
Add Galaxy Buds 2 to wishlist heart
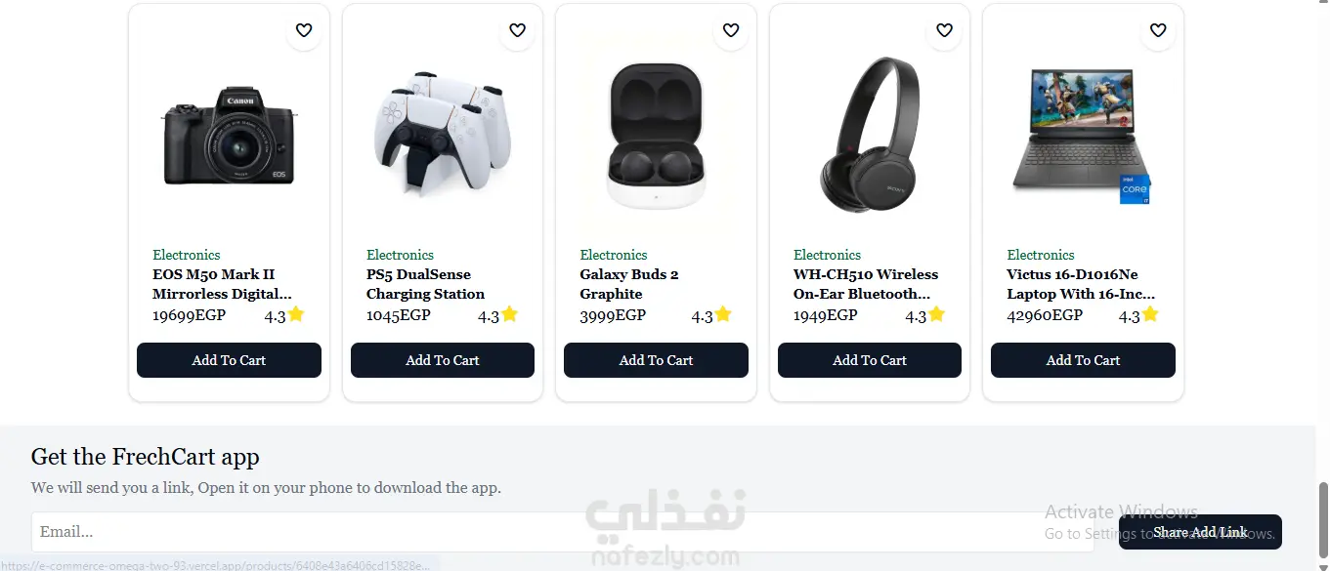pyautogui.click(x=731, y=30)
